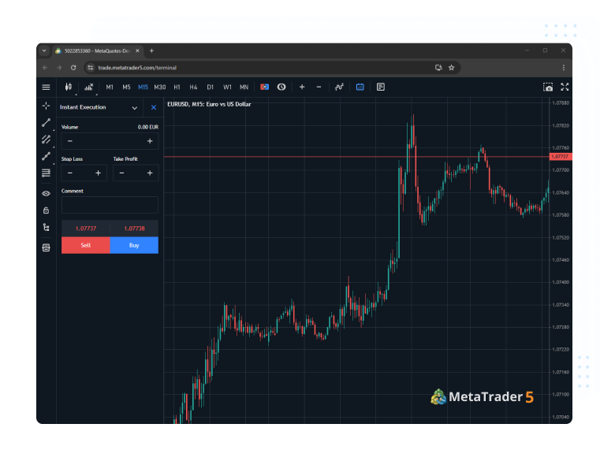Switch to MN monthly timeframe
615x461 pixels.
coord(244,87)
